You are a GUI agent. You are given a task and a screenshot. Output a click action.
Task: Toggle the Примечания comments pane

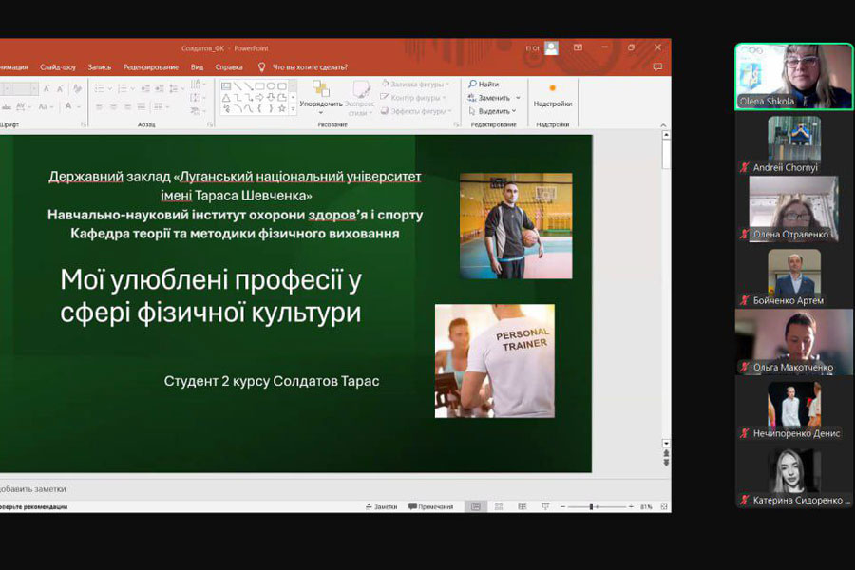point(430,507)
